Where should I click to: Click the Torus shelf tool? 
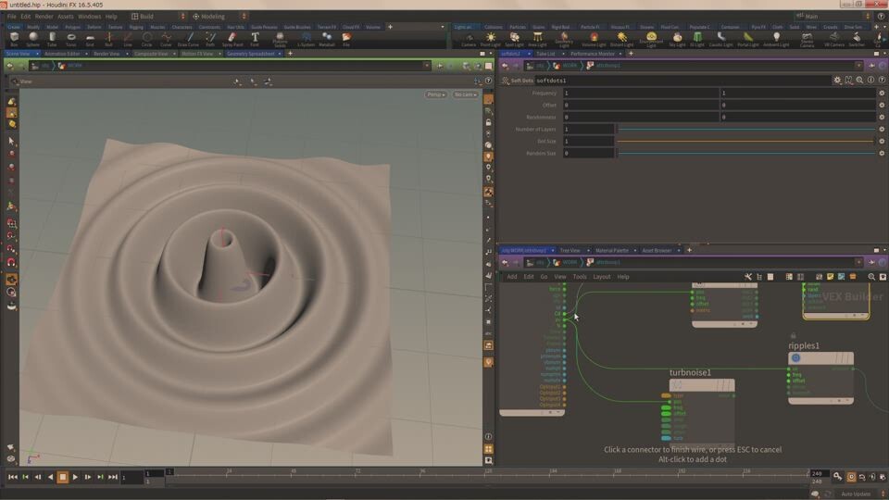pos(71,39)
